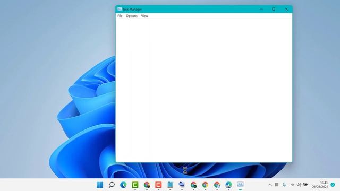Open the Windows Start menu
Viewport: 340px width, 191px height.
(x=100, y=185)
